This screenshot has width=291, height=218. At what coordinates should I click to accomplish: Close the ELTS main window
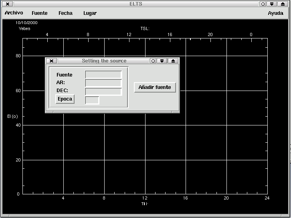[8, 4]
